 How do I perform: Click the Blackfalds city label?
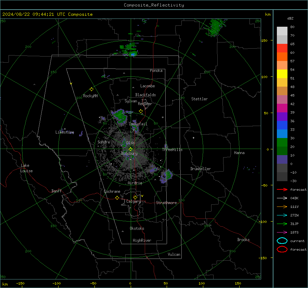[145, 95]
